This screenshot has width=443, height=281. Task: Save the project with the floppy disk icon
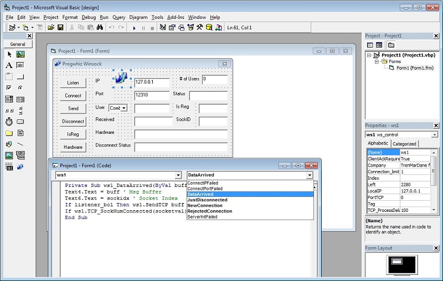(x=60, y=28)
